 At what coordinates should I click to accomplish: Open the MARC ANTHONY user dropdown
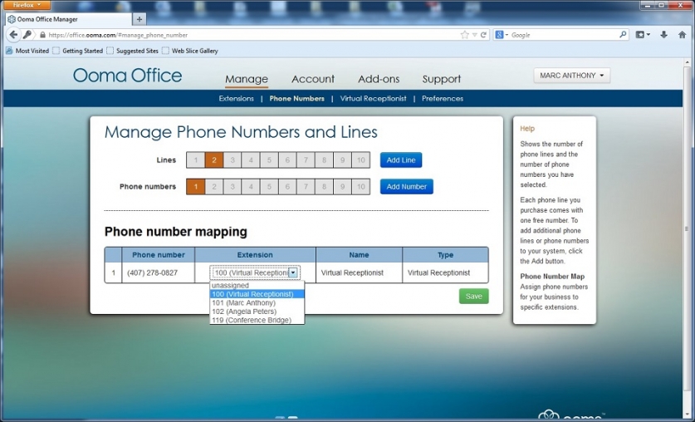click(571, 76)
